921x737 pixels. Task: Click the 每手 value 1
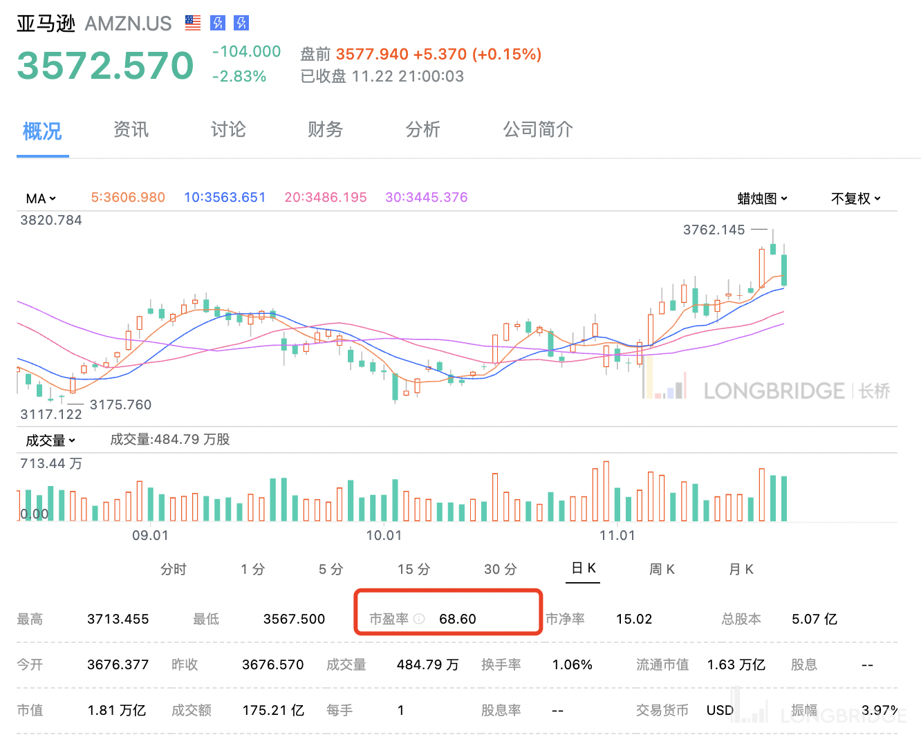[x=400, y=710]
